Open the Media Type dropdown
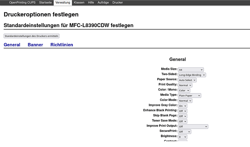Screen dimensions: 250x147 (x=189, y=95)
